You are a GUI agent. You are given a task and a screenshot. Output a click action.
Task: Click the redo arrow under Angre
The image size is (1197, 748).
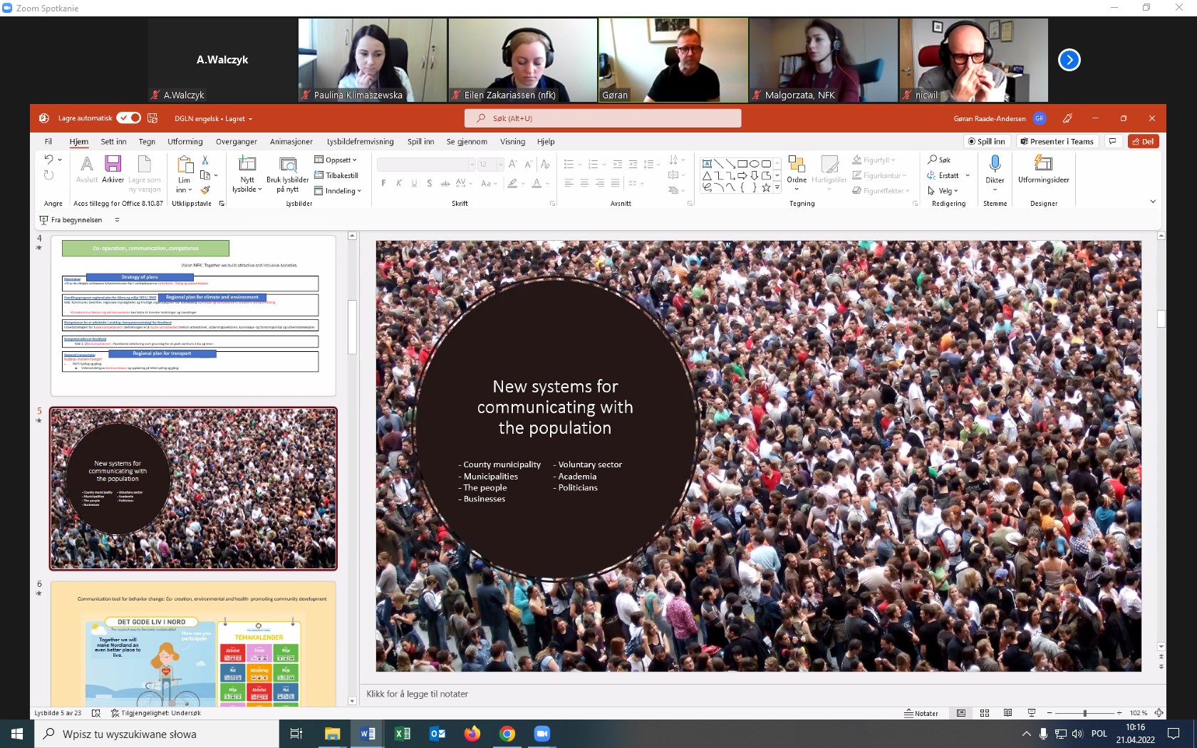(x=48, y=175)
